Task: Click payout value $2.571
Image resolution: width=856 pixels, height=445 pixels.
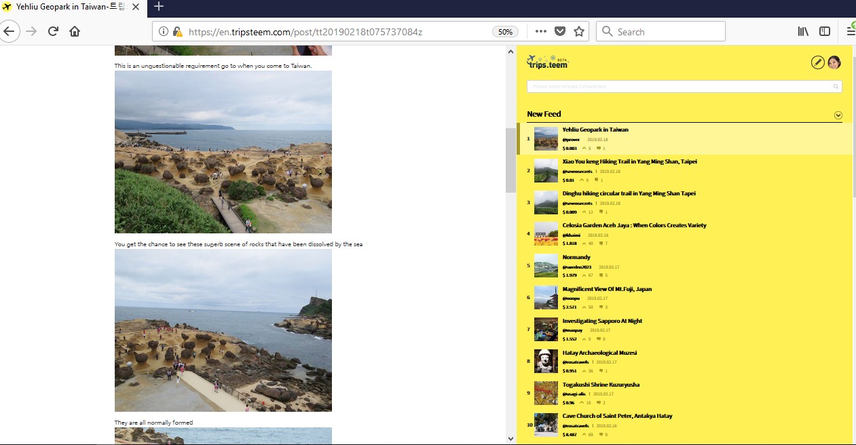Action: pyautogui.click(x=570, y=307)
